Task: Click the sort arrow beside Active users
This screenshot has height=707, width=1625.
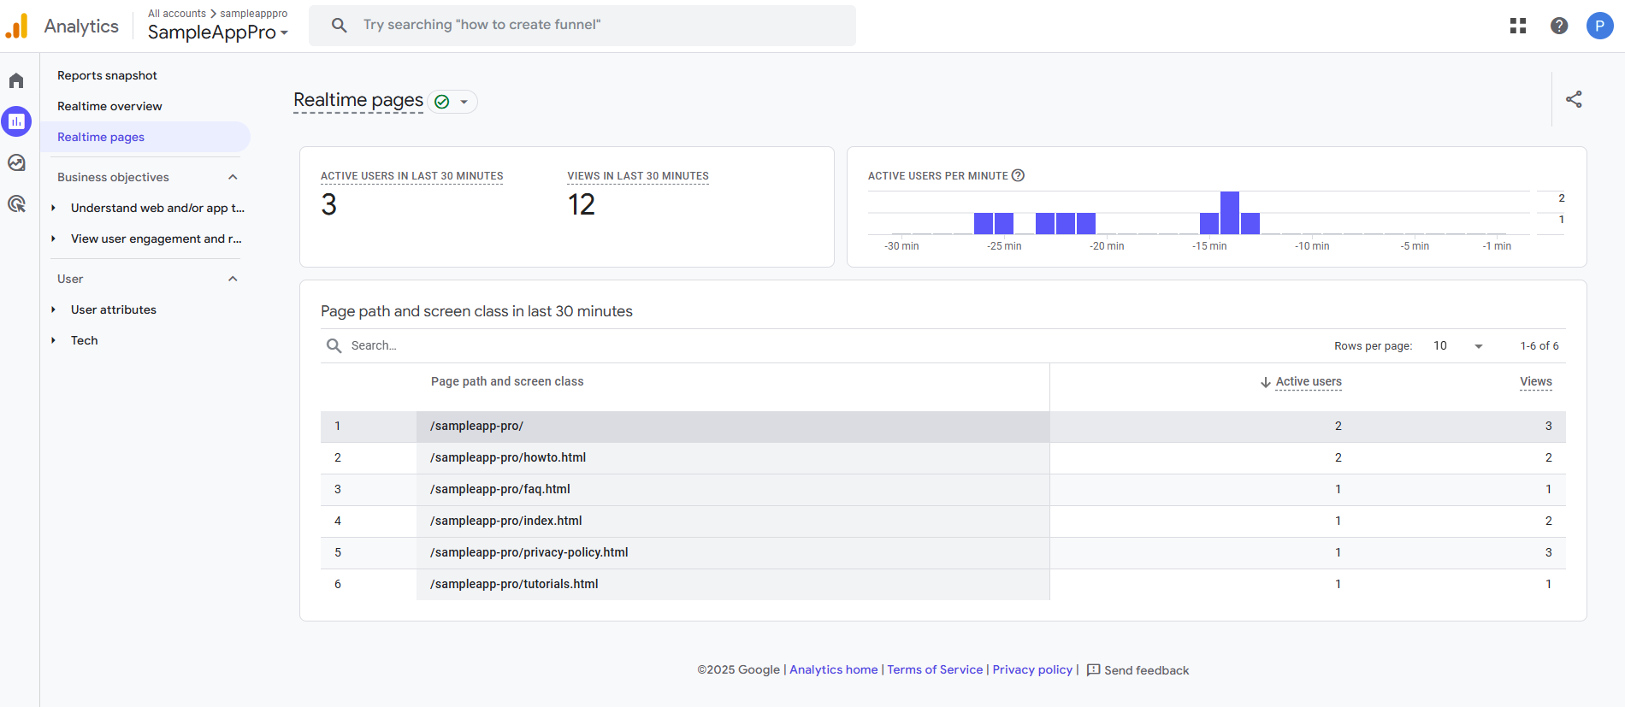Action: (1266, 382)
